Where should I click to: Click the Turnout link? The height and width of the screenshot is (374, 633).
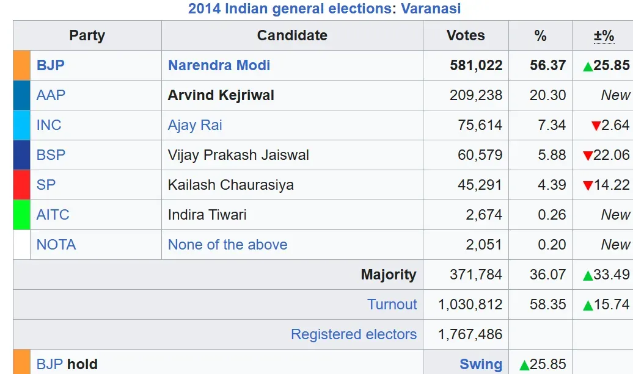click(392, 304)
